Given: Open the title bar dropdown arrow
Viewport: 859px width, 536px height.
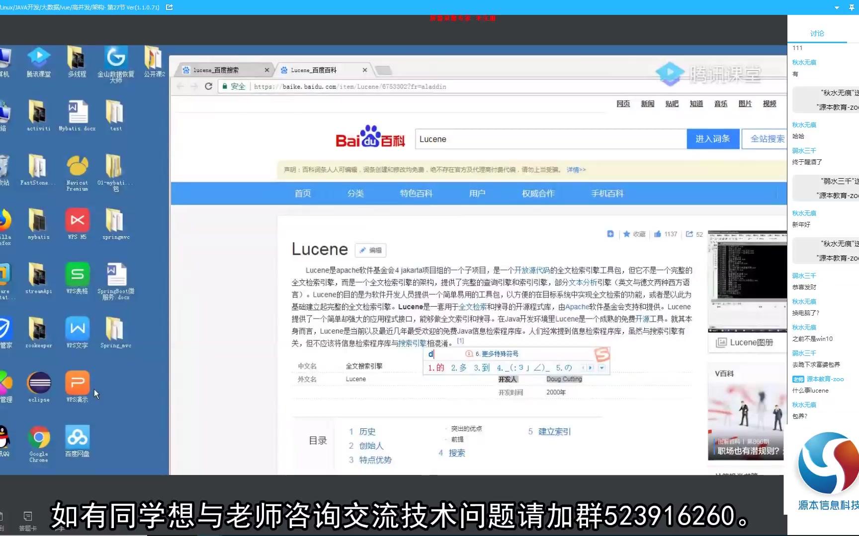Looking at the screenshot, I should 837,7.
